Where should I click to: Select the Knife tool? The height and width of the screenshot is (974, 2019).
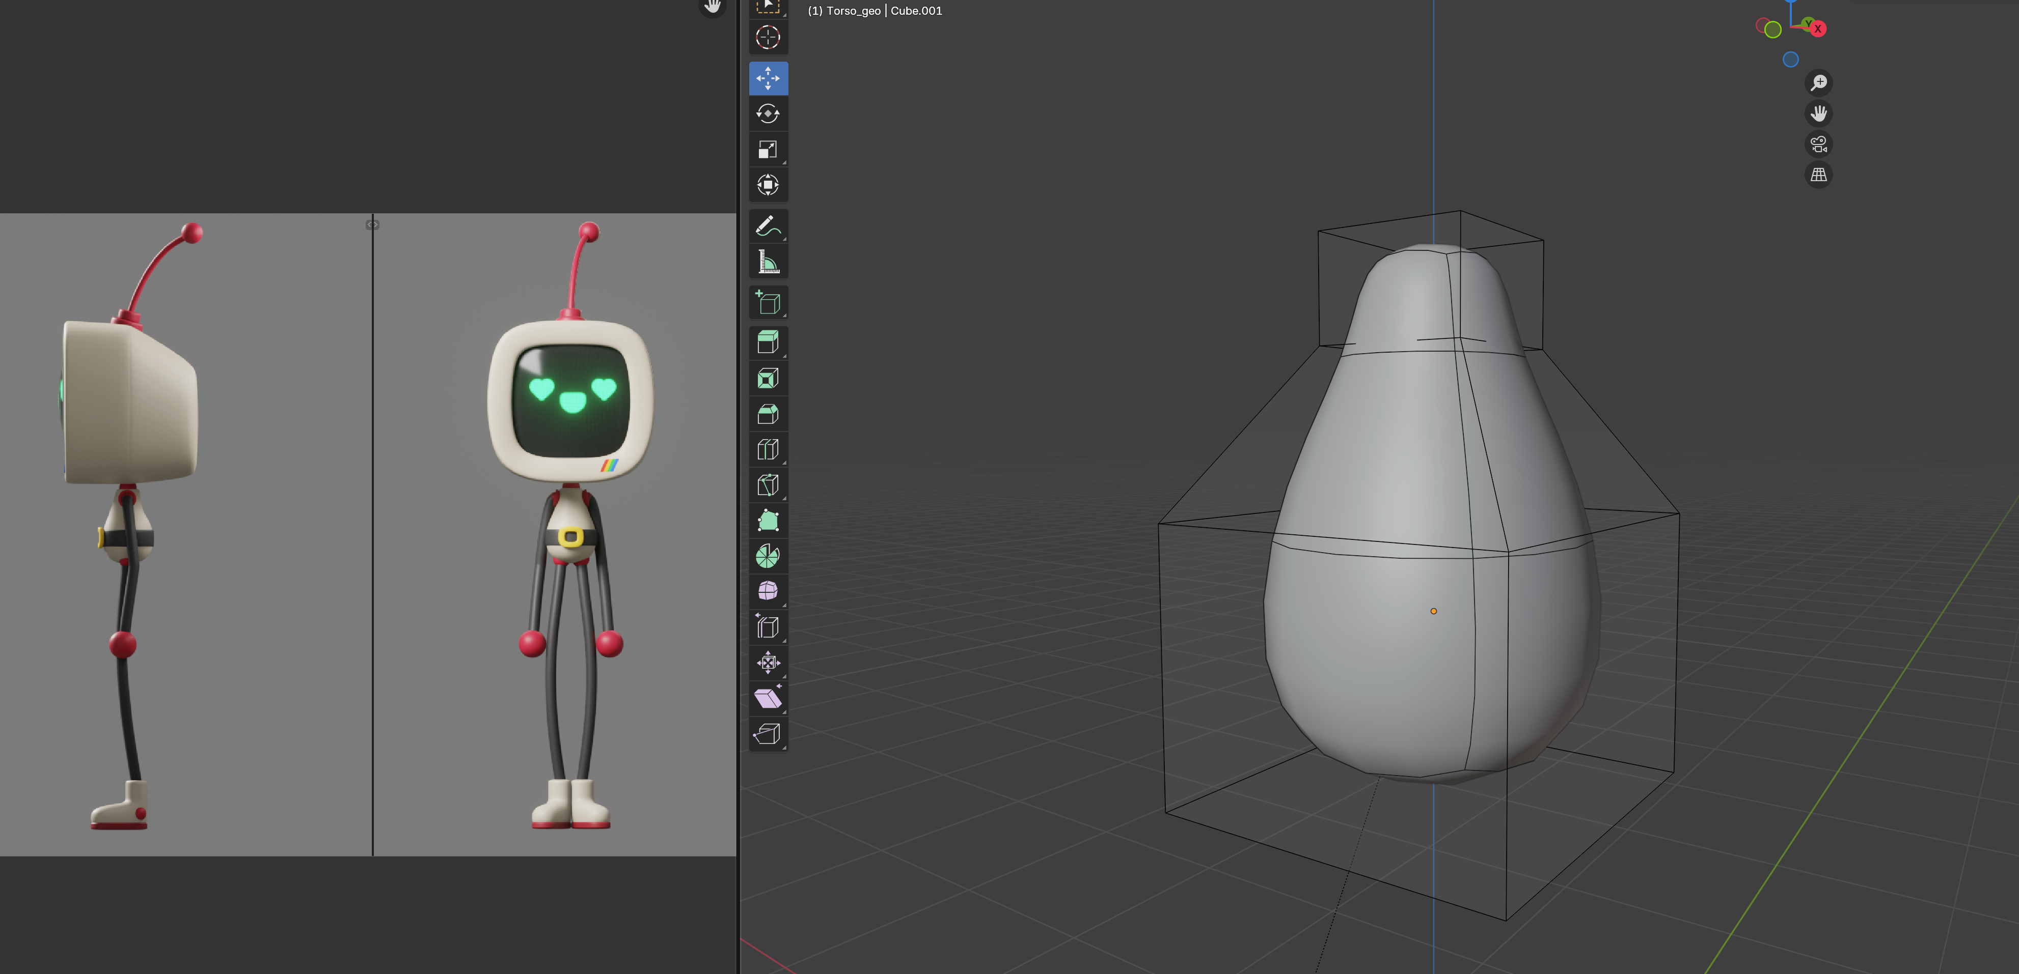(768, 485)
